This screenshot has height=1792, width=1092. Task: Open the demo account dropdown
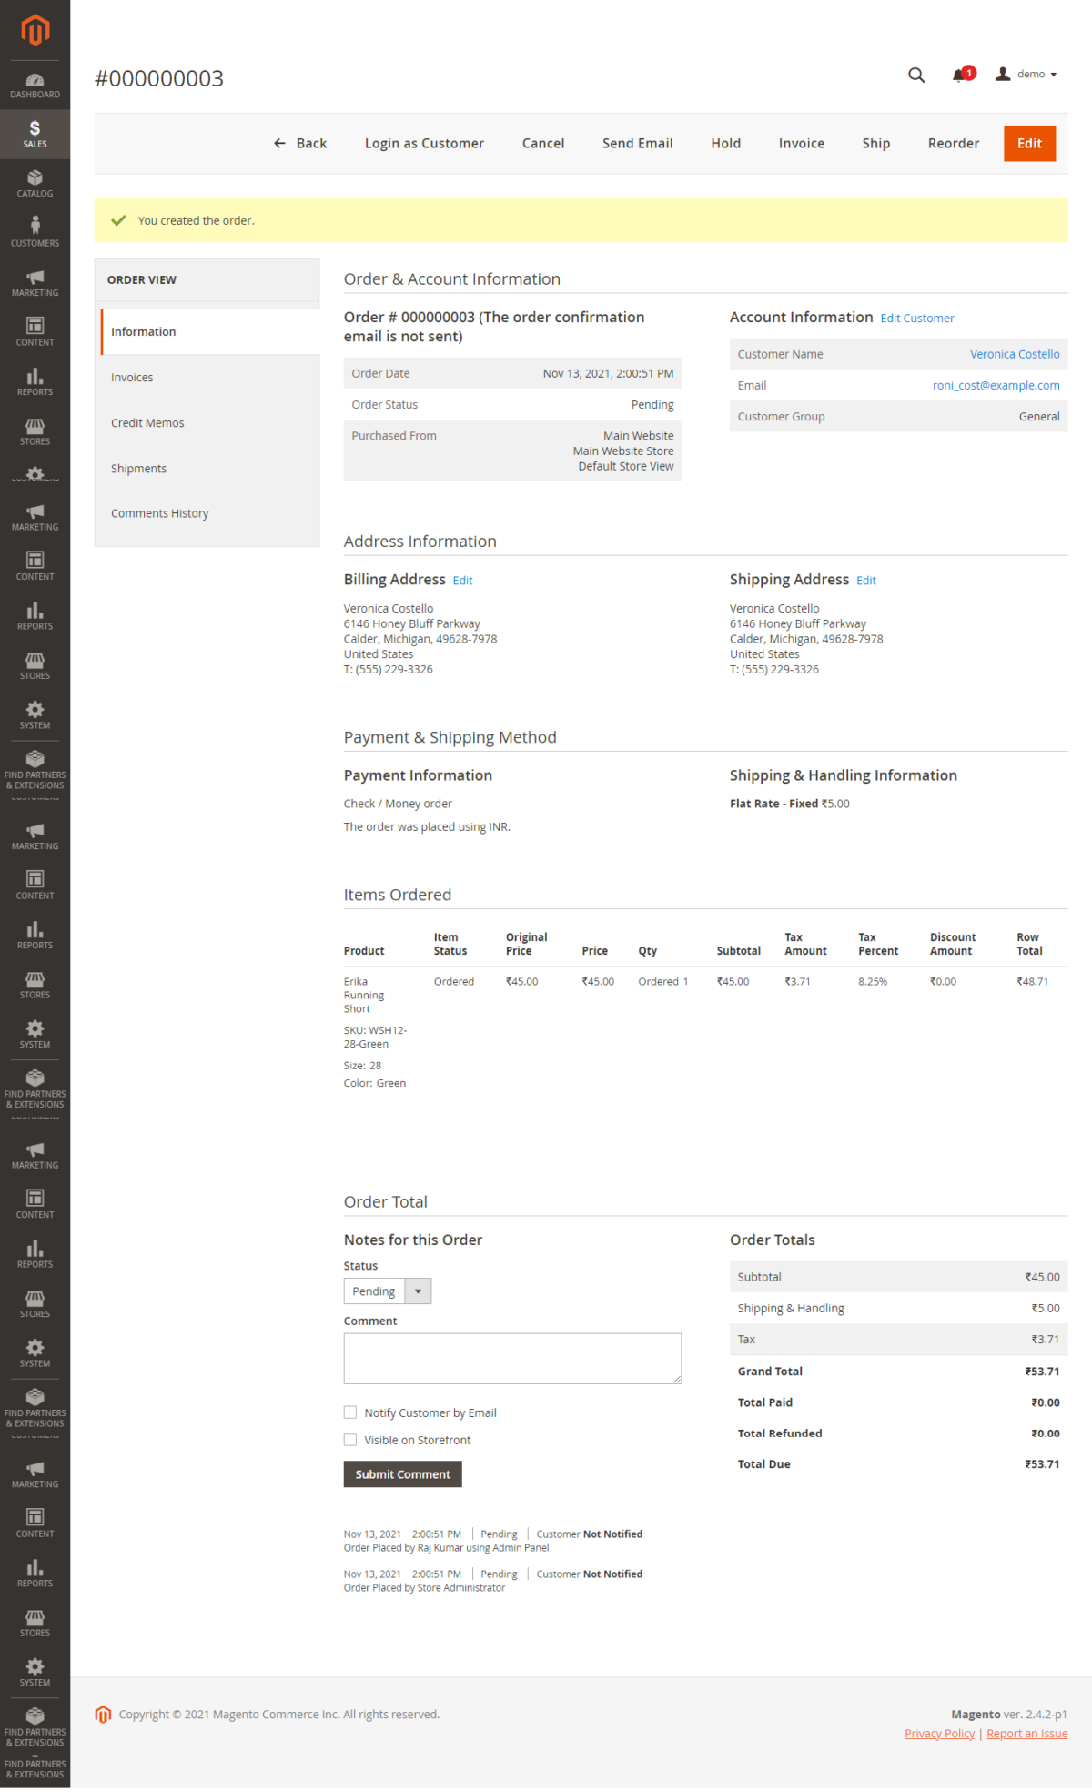point(1026,75)
